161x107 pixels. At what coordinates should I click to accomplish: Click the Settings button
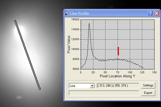click(148, 85)
